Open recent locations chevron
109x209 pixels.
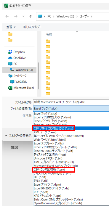pyautogui.click(x=23, y=16)
